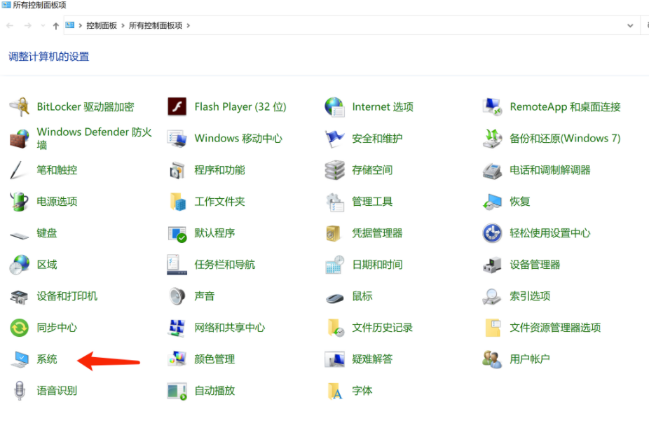Open the 语音识别 microphone icon

coord(19,391)
